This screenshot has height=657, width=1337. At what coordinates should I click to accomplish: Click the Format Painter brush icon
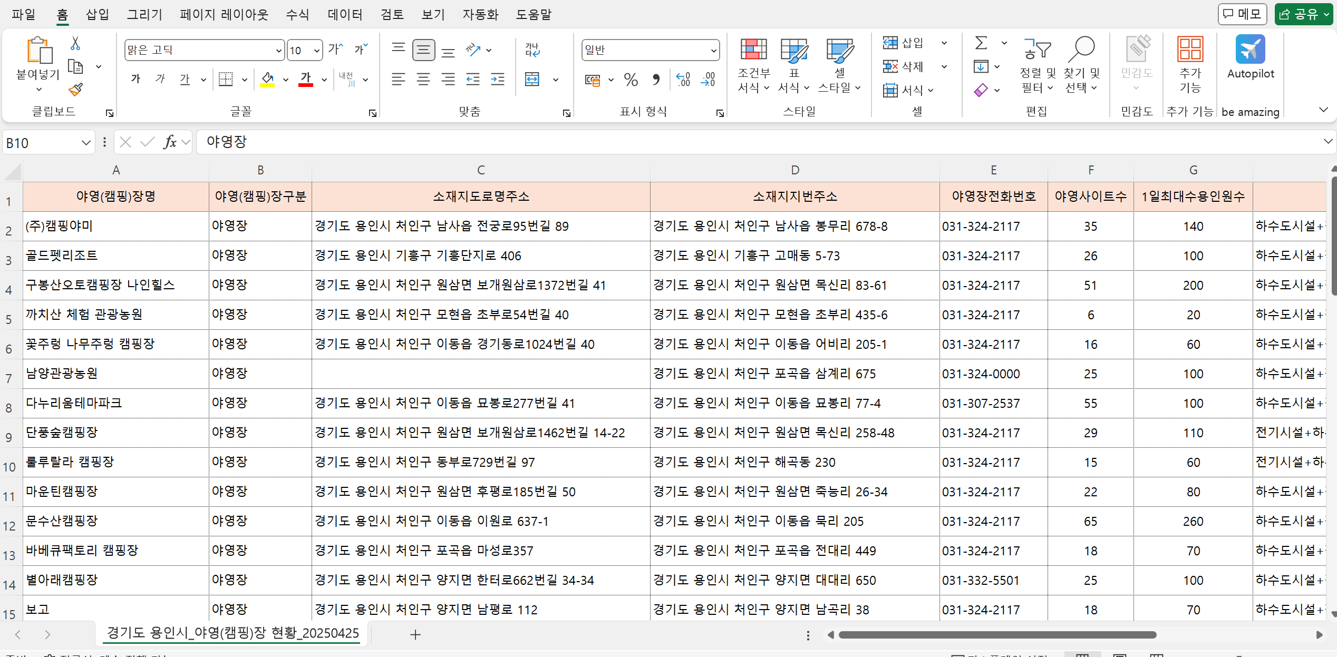(x=76, y=90)
